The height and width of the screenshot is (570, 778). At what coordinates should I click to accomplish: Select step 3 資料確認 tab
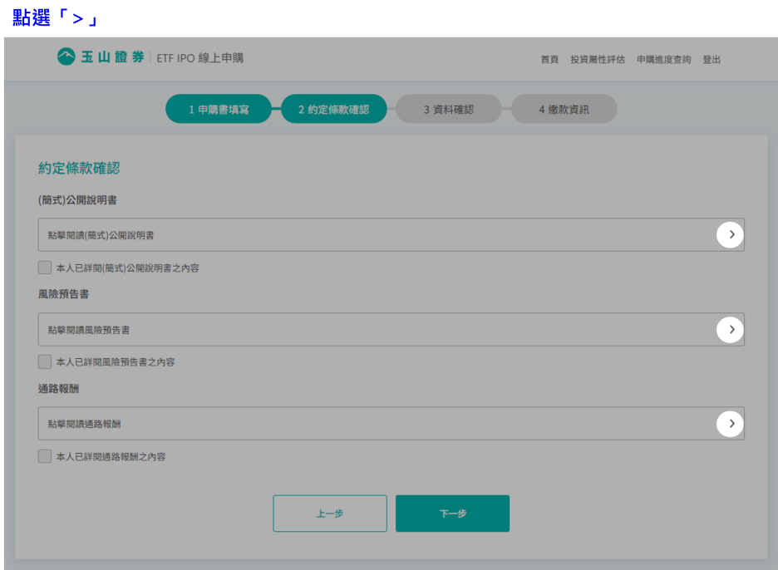point(448,109)
